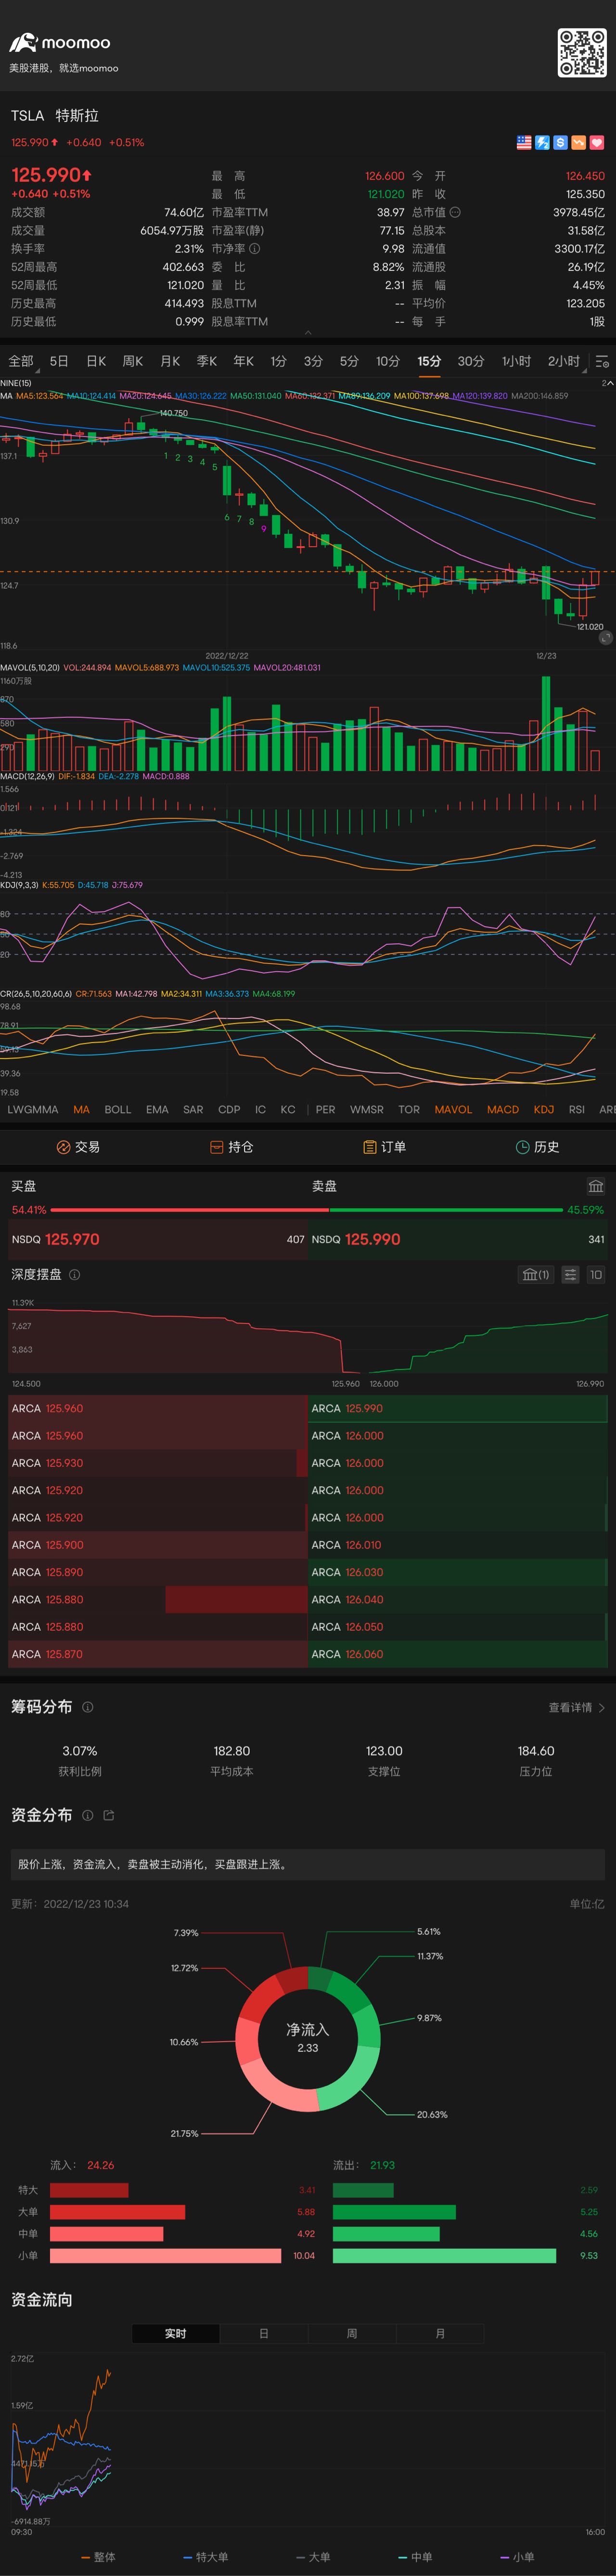The width and height of the screenshot is (616, 2576).
Task: Tap 小单 outflow bar 9.53
Action: pos(444,2256)
